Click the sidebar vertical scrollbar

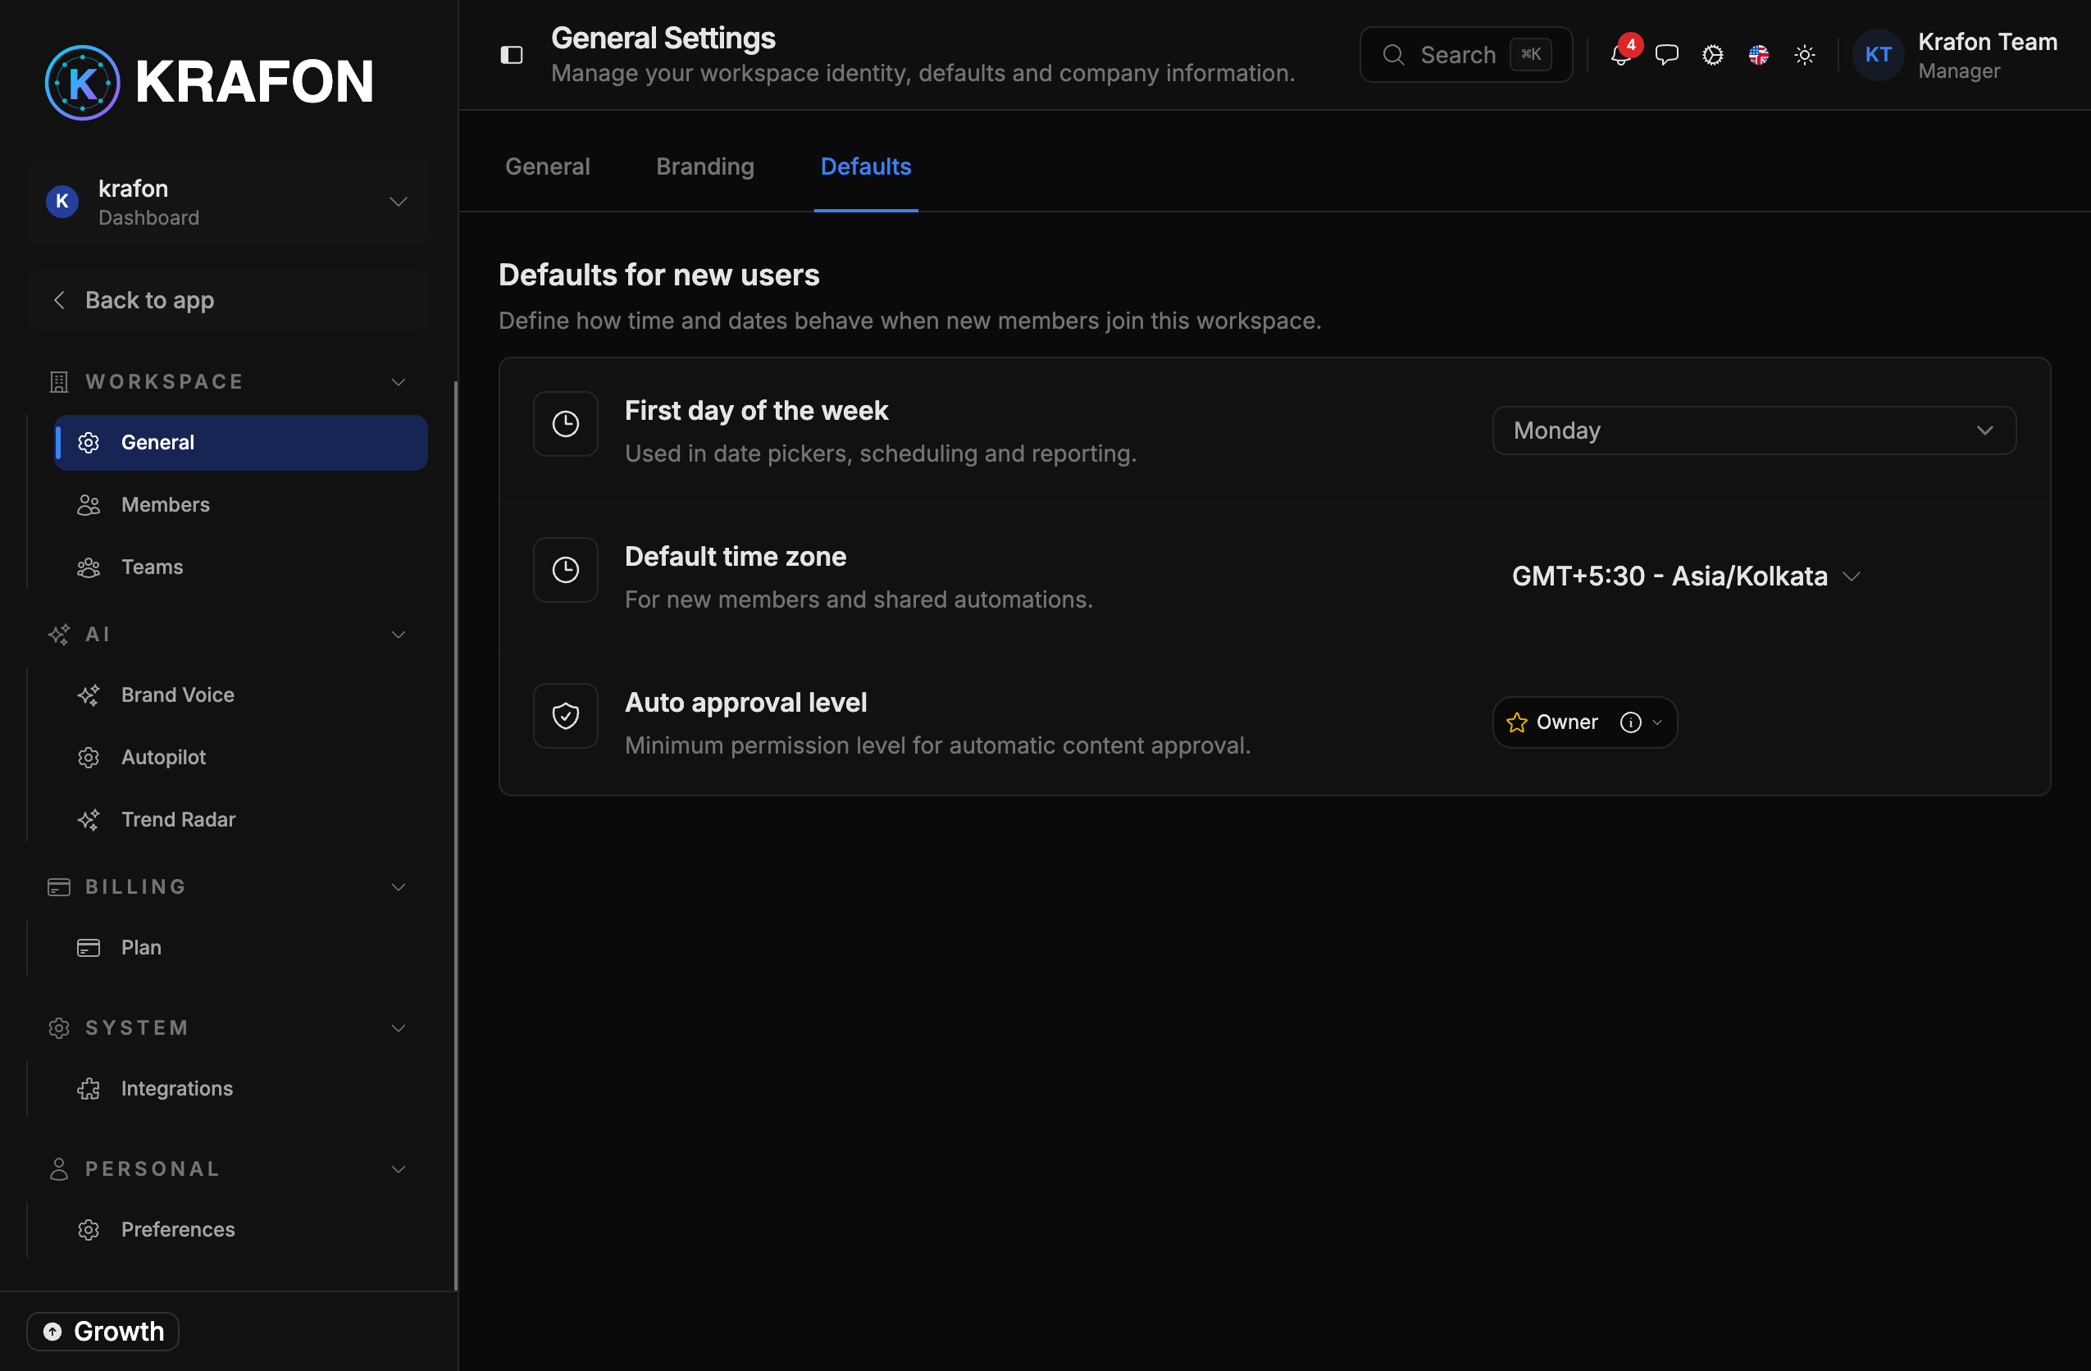455,836
